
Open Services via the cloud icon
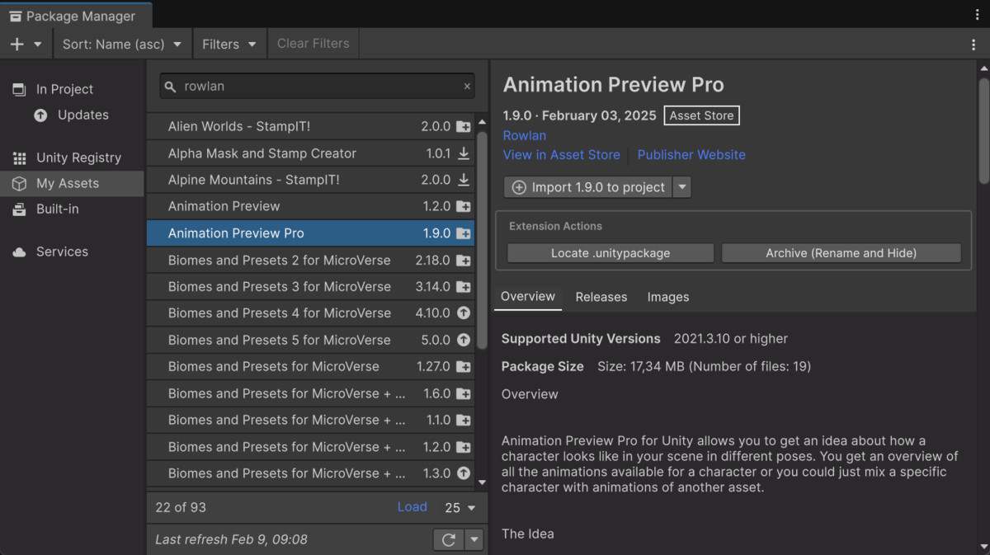[x=18, y=252]
